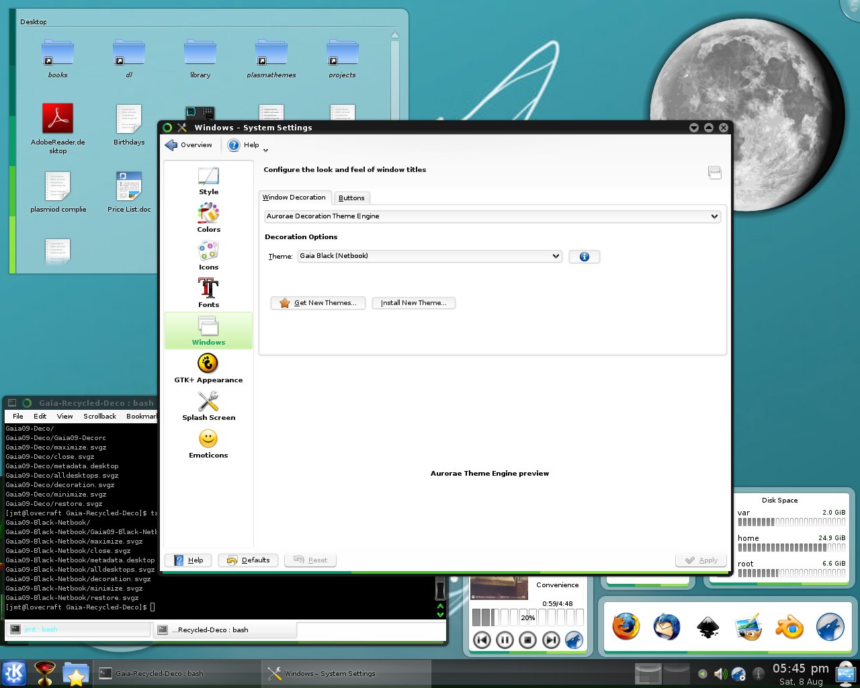Image resolution: width=860 pixels, height=688 pixels.
Task: Go back to Overview in System Settings
Action: pyautogui.click(x=189, y=145)
